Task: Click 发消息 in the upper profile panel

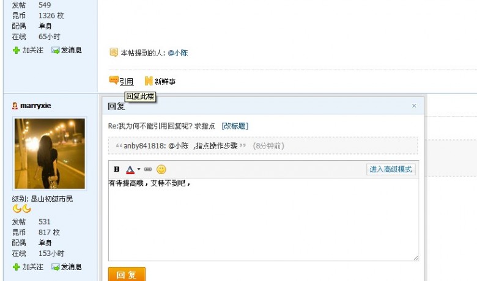Action: point(67,50)
